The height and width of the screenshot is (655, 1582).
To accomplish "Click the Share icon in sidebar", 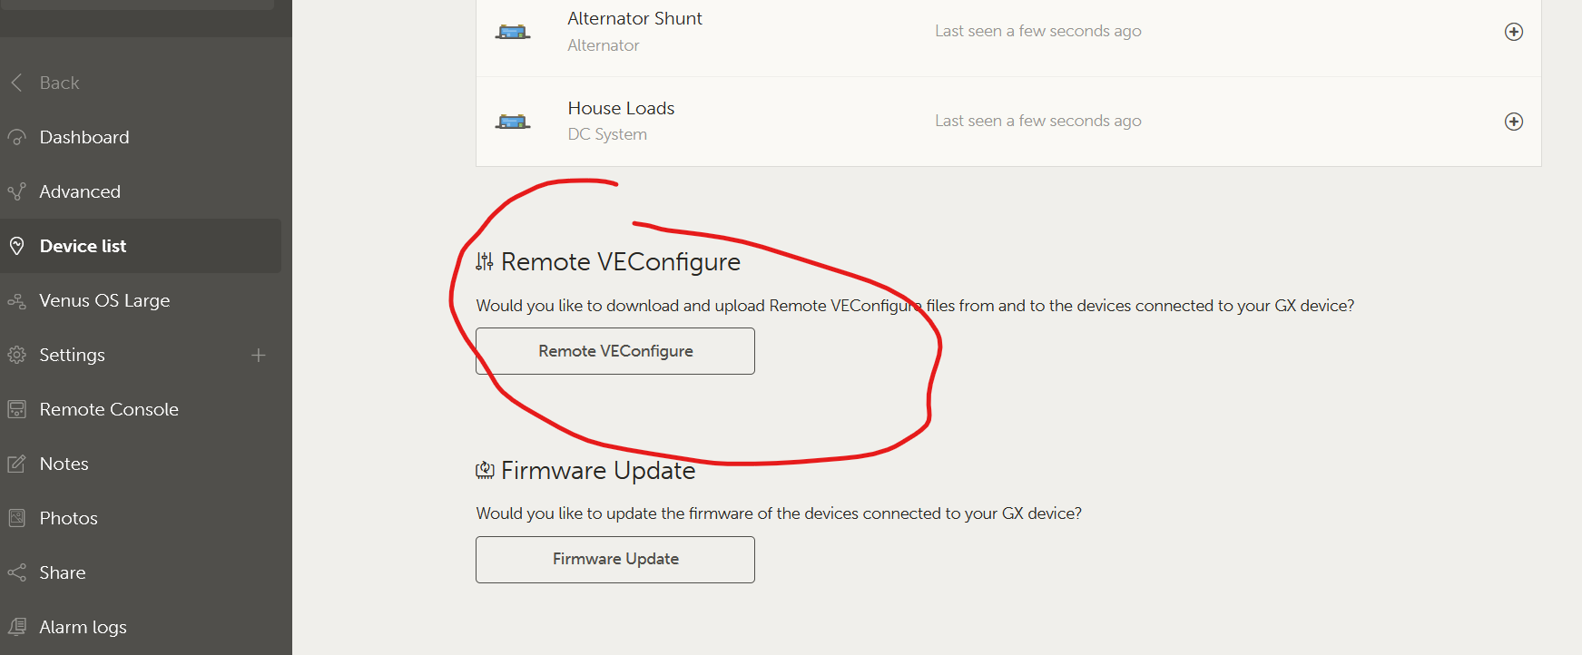I will pyautogui.click(x=16, y=572).
